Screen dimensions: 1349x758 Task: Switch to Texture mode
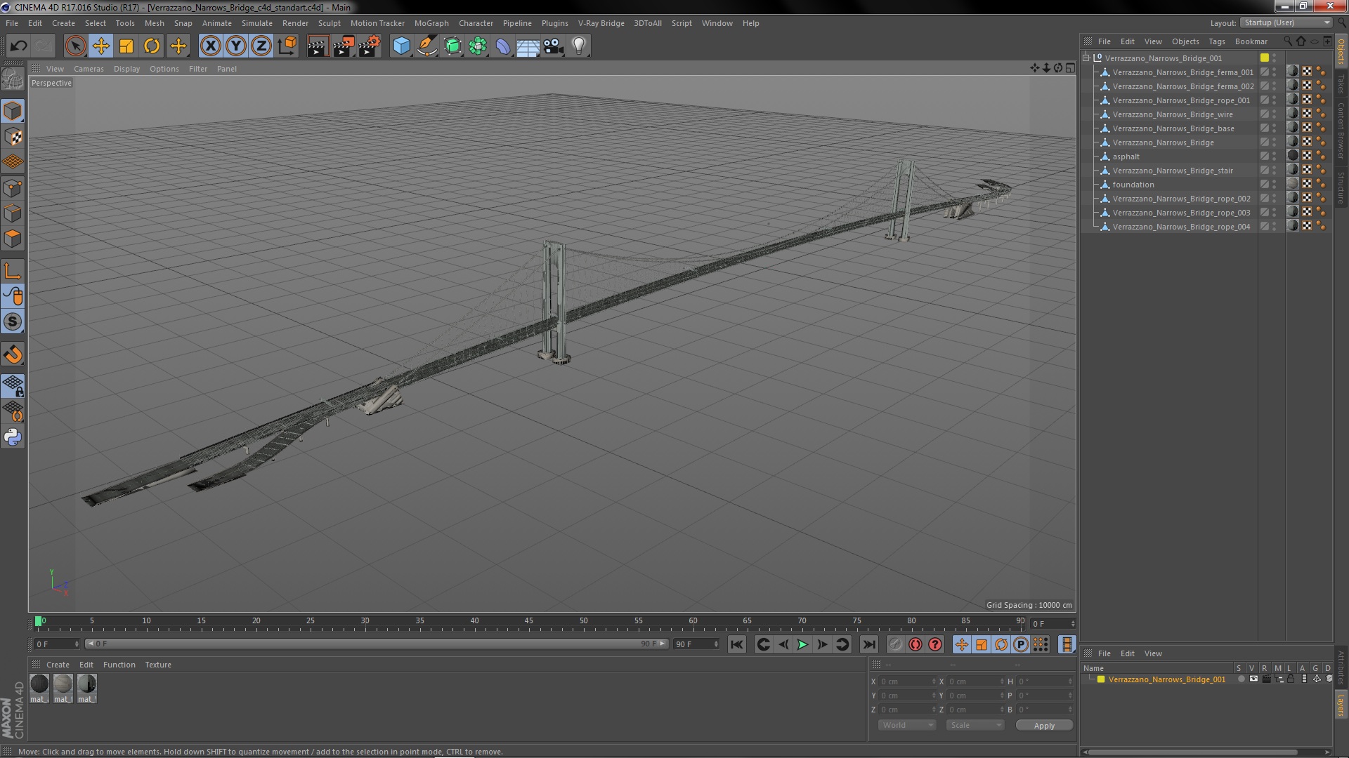(13, 137)
